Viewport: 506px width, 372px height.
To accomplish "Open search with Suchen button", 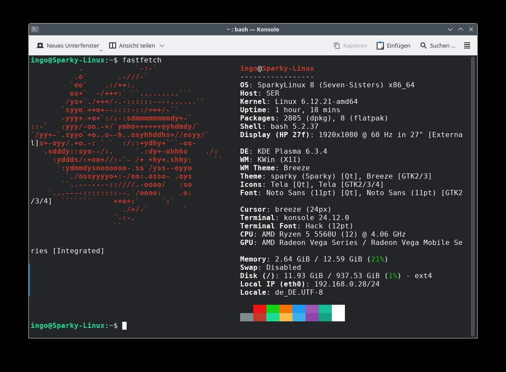I will pos(438,45).
